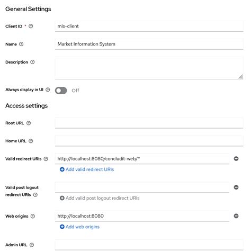Screen dimensions: 251x252
Task: Remove the empty post logout redirect URI row
Action: pyautogui.click(x=236, y=187)
